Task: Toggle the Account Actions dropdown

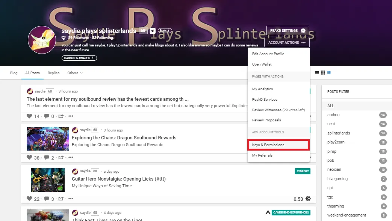Action: pyautogui.click(x=287, y=43)
